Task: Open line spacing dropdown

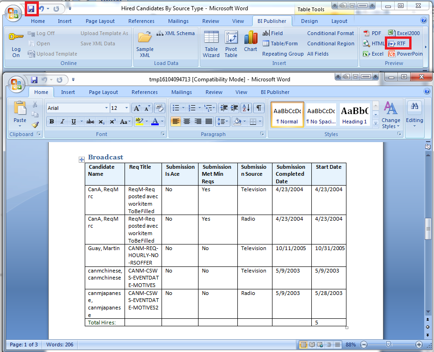Action: point(222,122)
